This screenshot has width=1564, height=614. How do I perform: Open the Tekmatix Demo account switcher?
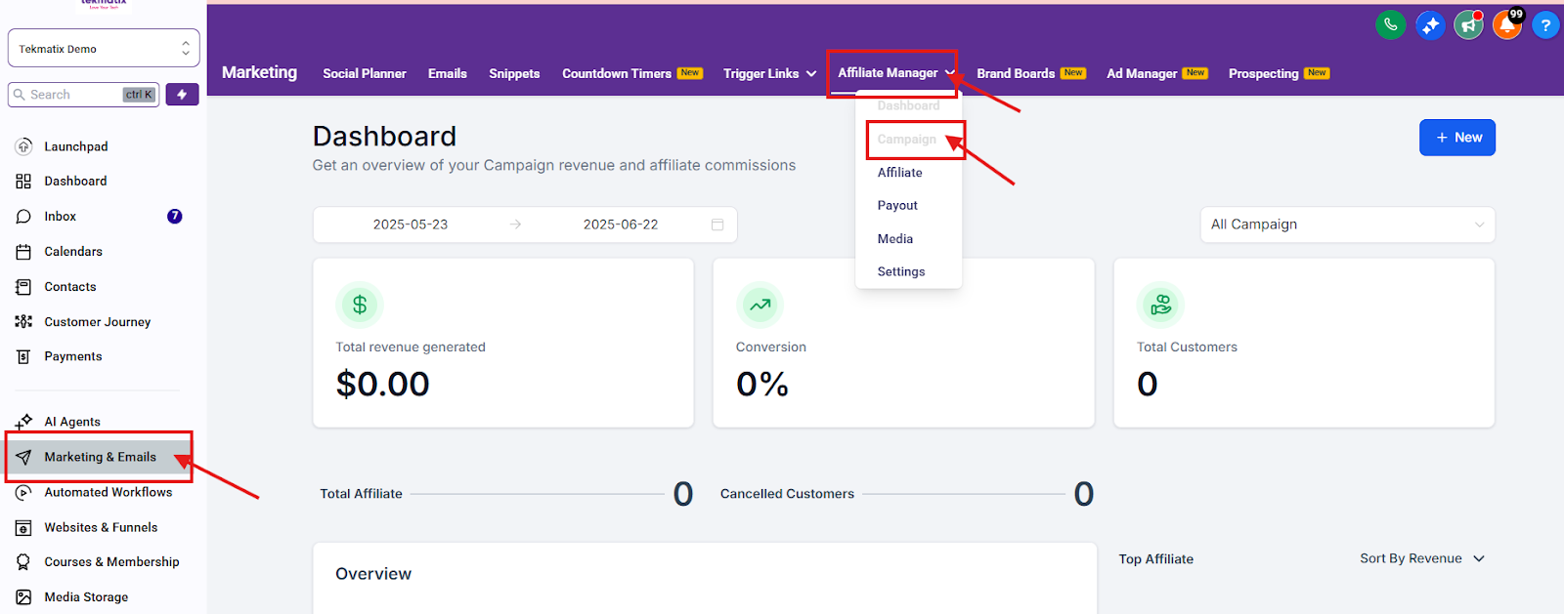click(104, 48)
